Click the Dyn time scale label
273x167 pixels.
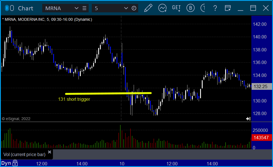point(6,163)
